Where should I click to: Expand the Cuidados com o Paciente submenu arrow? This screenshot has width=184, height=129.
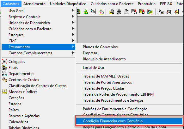pyautogui.click(x=73, y=29)
